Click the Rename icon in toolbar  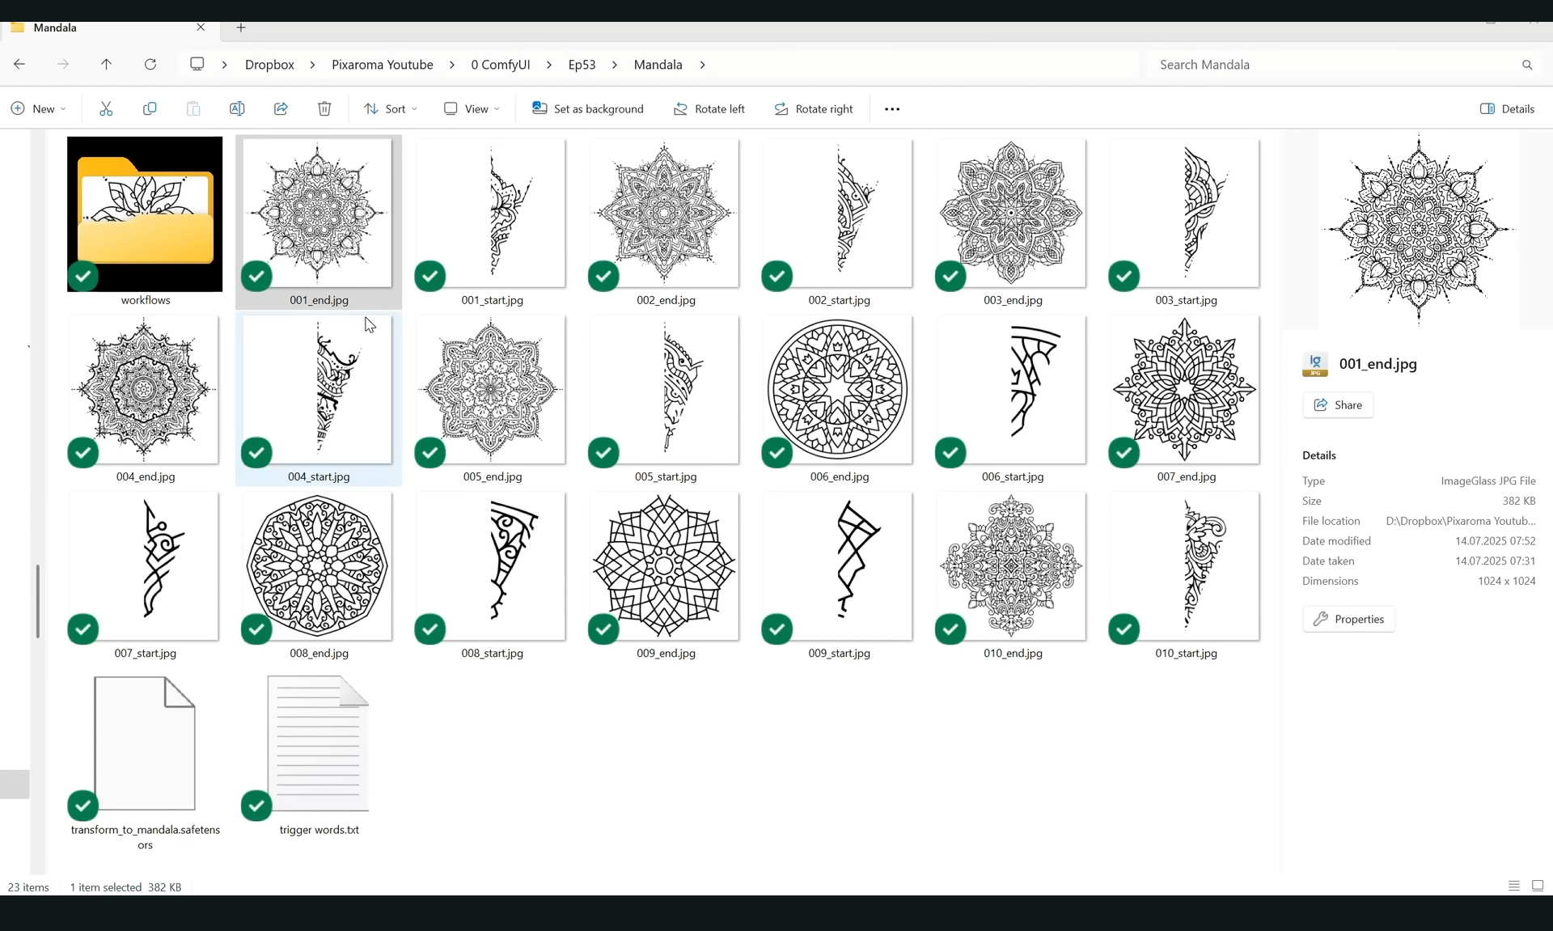point(237,108)
